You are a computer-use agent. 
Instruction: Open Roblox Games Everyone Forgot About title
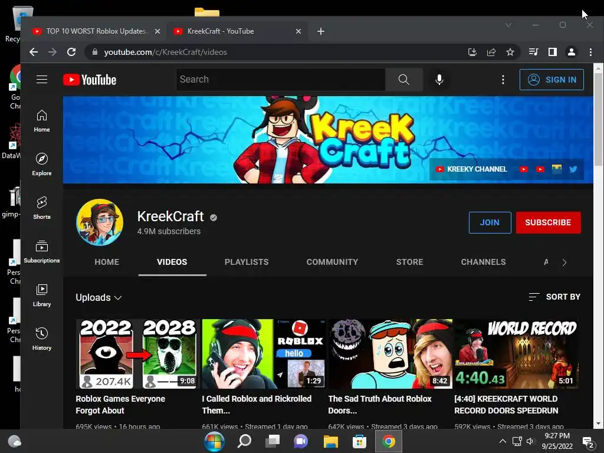(x=120, y=405)
